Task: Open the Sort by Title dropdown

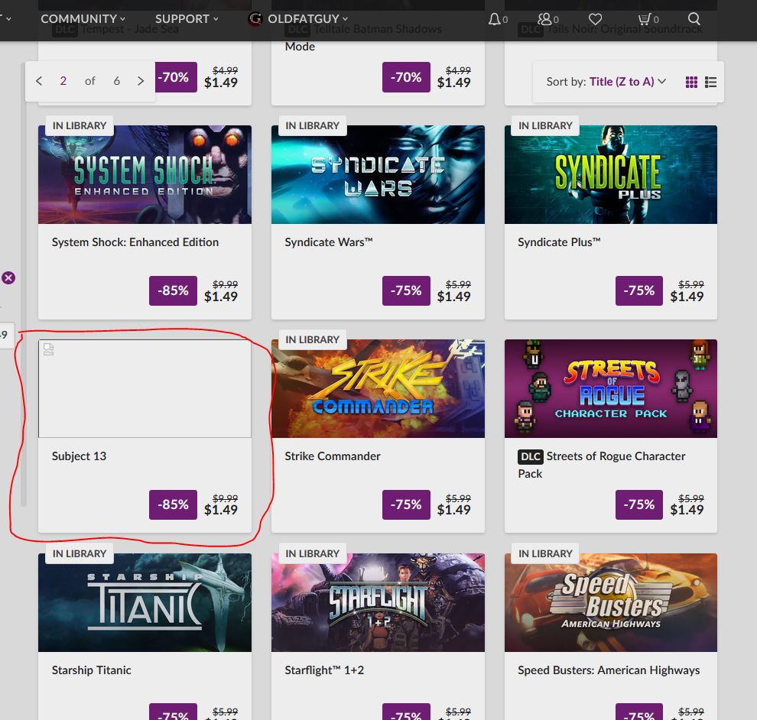Action: click(606, 82)
